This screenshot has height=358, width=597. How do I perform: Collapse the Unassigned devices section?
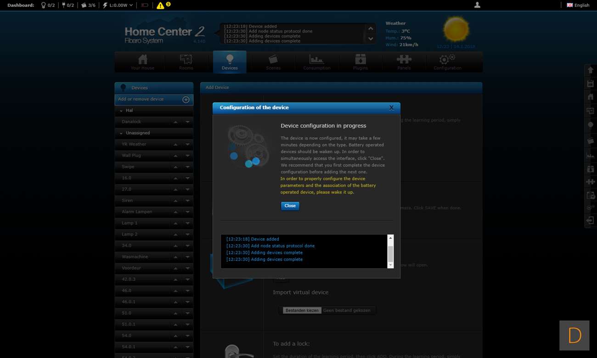(x=121, y=133)
